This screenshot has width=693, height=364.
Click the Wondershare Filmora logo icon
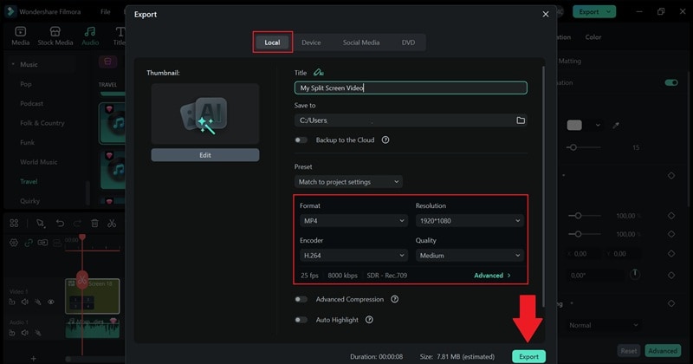click(10, 11)
